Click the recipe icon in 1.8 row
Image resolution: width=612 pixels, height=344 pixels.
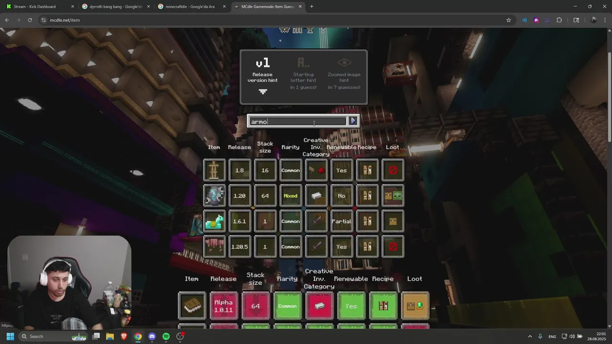pos(367,170)
